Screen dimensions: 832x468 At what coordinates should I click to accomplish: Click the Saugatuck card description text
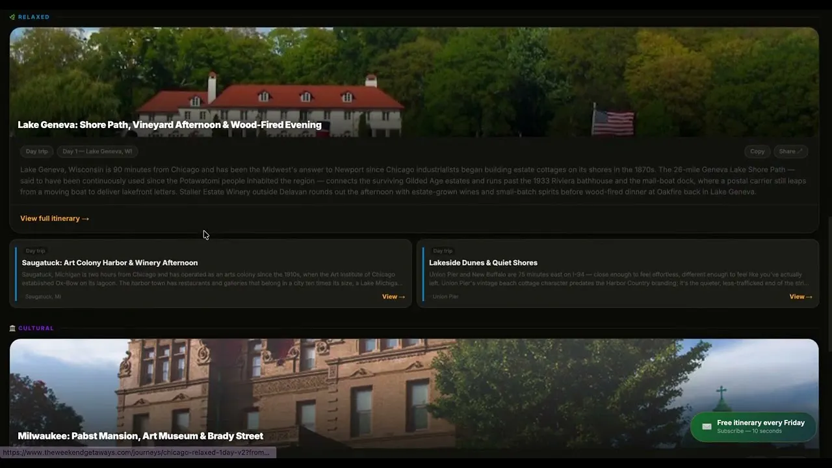(213, 279)
